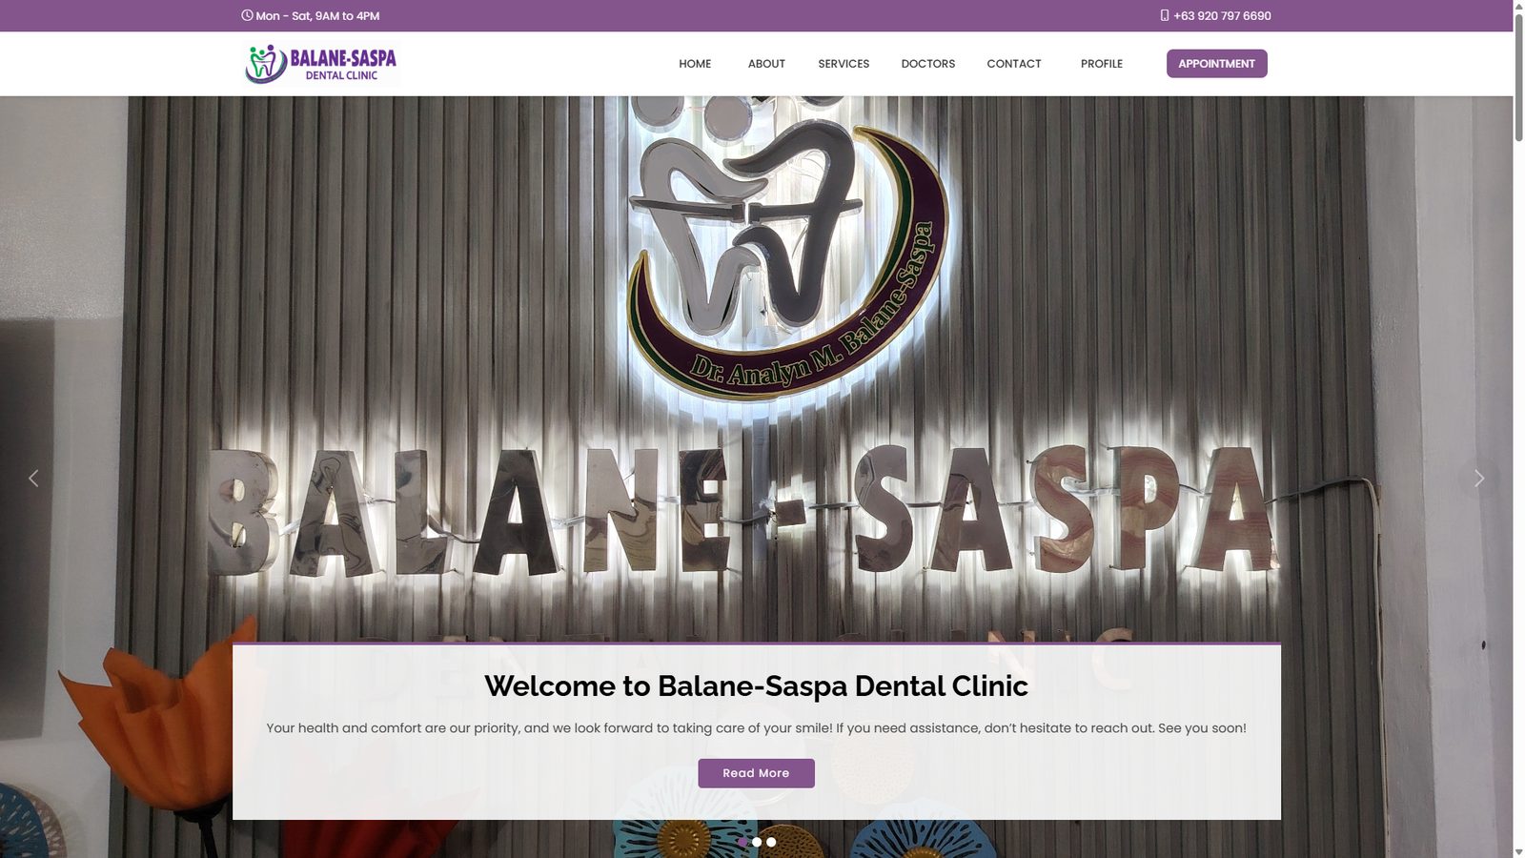Open the ABOUT menu item
1525x858 pixels.
766,64
